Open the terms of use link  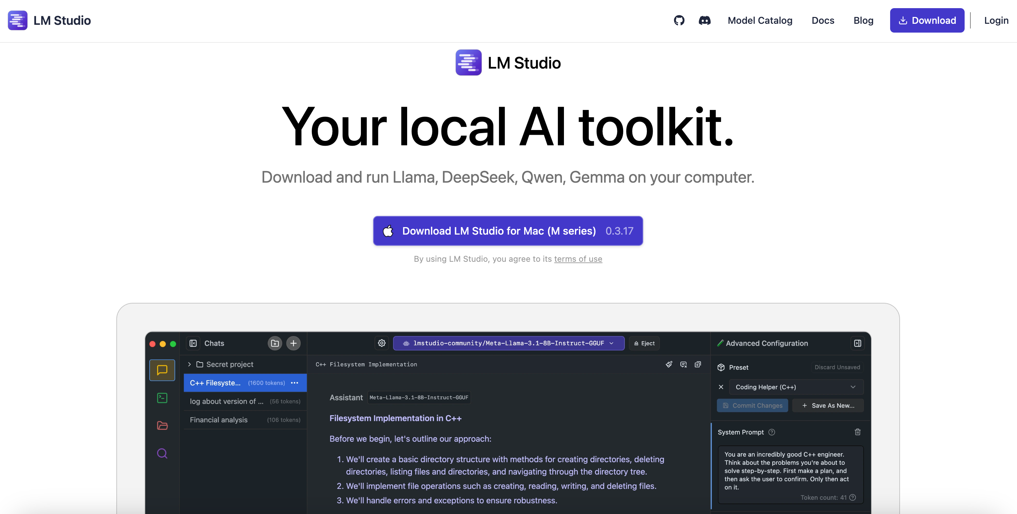(578, 259)
